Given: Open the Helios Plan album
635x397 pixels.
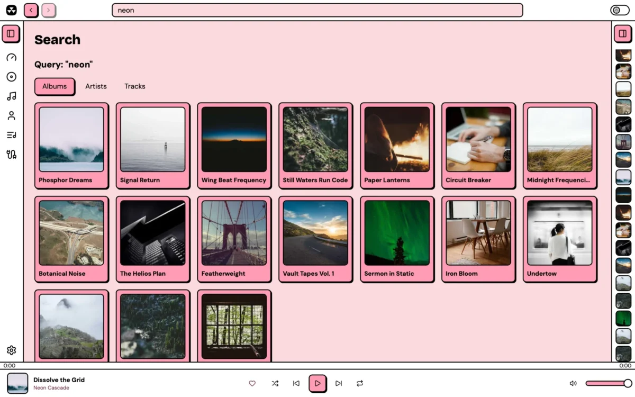Looking at the screenshot, I should 153,239.
